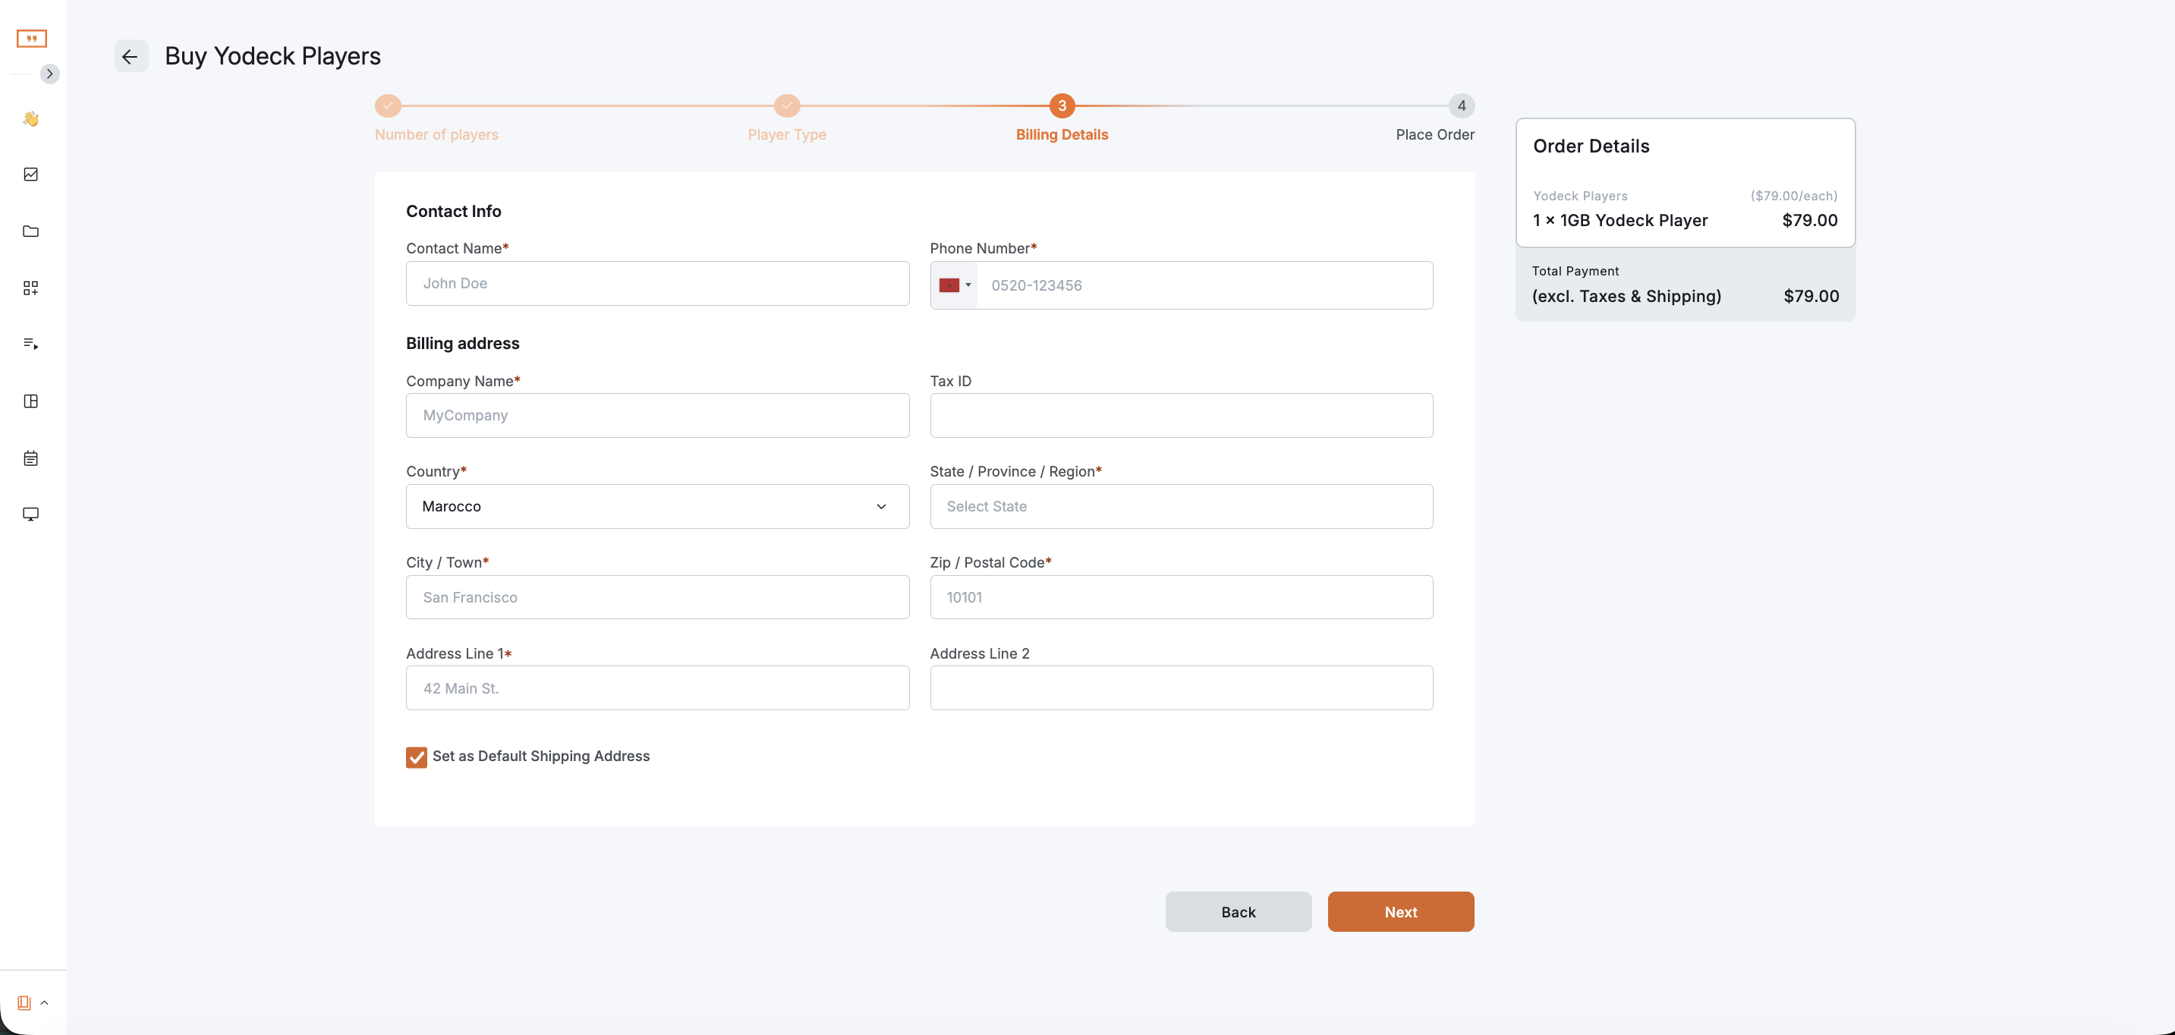
Task: Open the phone country flag selector
Action: pyautogui.click(x=954, y=285)
